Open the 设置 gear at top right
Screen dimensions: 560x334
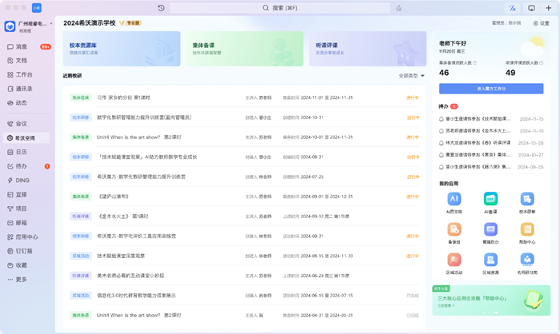tap(541, 23)
